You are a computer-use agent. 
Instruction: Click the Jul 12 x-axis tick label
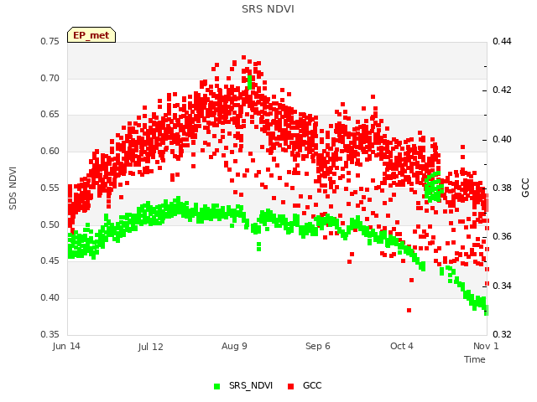[x=150, y=347]
